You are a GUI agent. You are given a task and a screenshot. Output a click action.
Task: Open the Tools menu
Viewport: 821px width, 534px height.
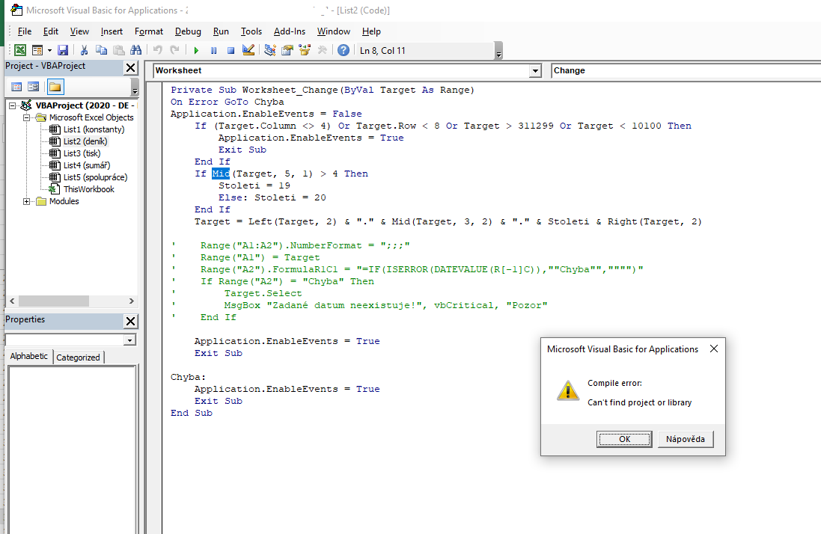[x=251, y=31]
